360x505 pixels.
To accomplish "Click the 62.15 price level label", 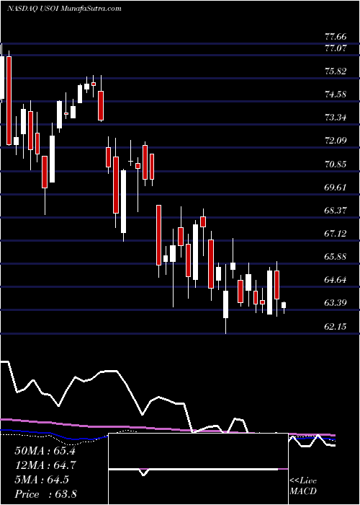I will [x=336, y=327].
